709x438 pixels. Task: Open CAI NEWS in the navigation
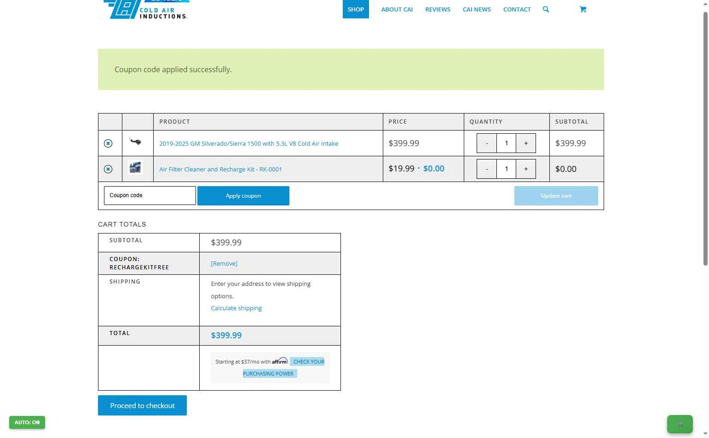click(477, 9)
